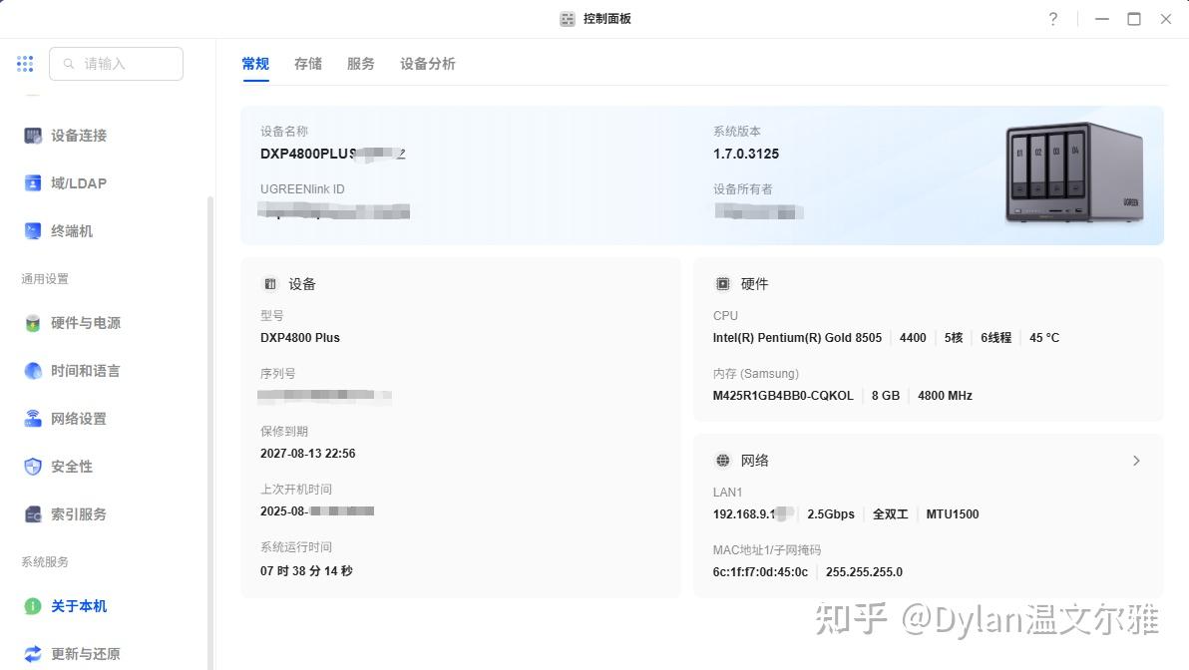
Task: Open help via the question mark
Action: (x=1053, y=19)
